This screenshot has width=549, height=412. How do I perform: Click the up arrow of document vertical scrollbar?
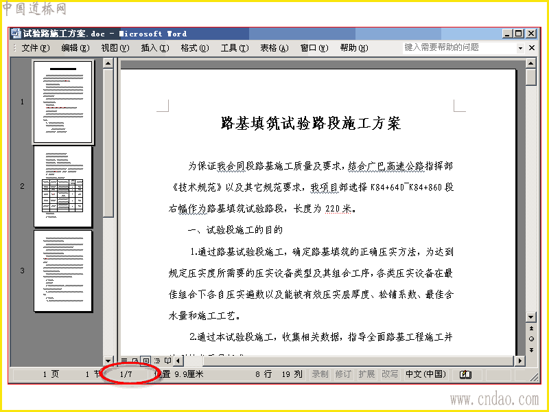tap(531, 63)
